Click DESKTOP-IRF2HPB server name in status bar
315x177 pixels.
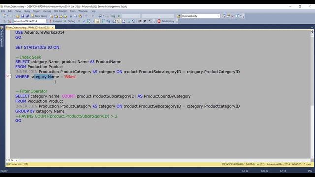238,164
